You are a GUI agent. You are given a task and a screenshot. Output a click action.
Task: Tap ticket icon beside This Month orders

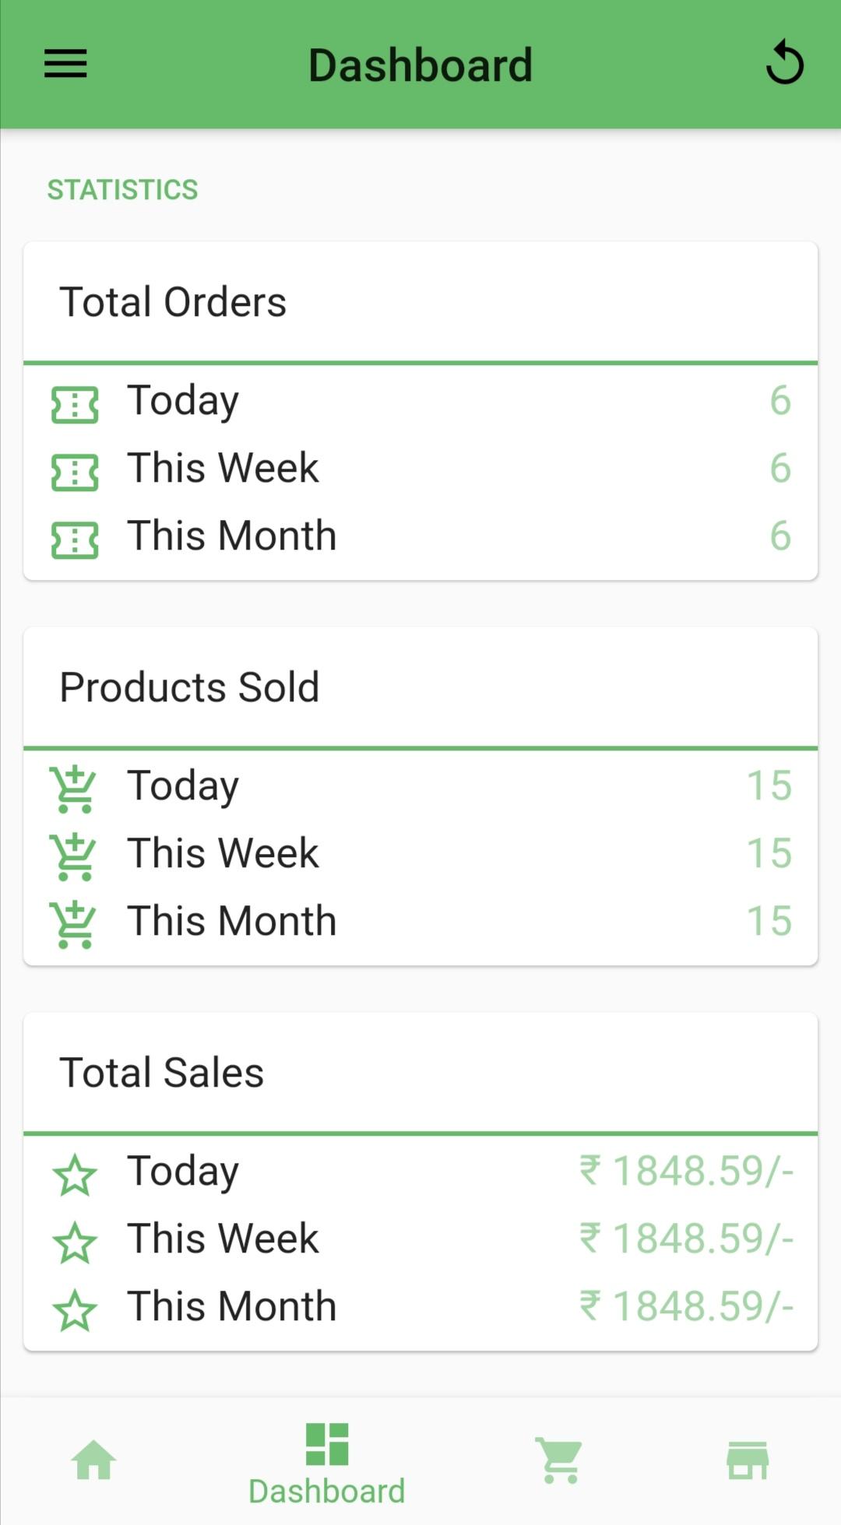75,540
